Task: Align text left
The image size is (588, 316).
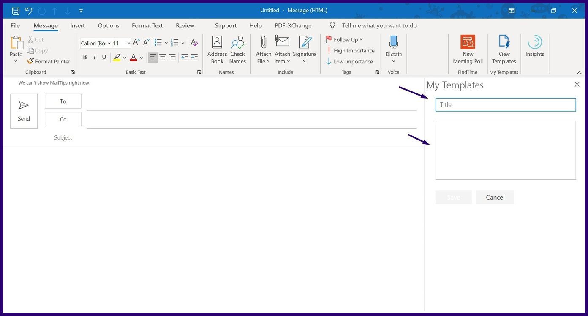Action: click(x=152, y=57)
